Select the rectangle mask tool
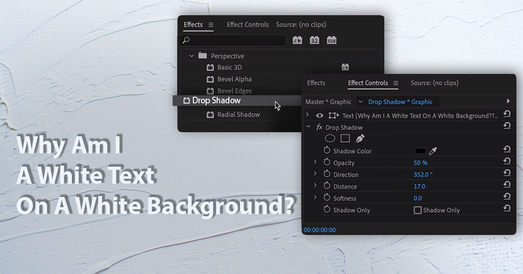 tap(345, 138)
